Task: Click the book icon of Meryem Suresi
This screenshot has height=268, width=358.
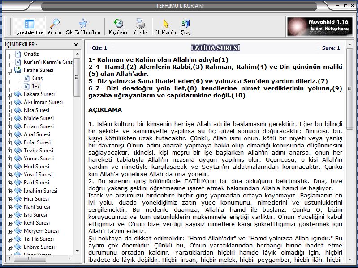Action: coord(18,231)
